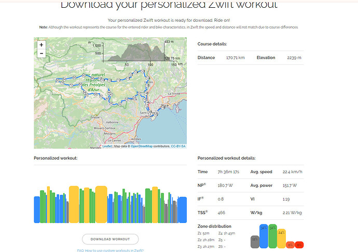Click the Antibes label on the map
Viewport: 358px width, 252px height.
[x=136, y=139]
